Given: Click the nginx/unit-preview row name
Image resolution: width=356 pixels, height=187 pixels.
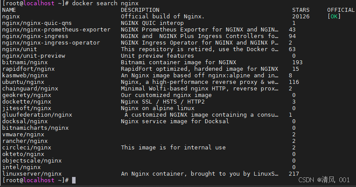Looking at the screenshot, I should [34, 56].
